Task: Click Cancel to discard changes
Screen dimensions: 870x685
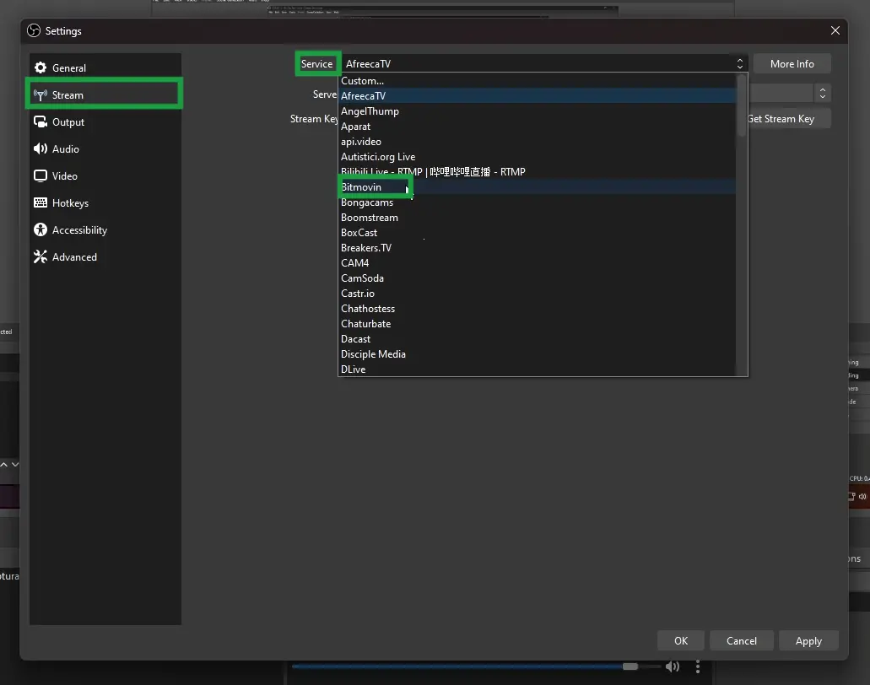Action: (741, 640)
